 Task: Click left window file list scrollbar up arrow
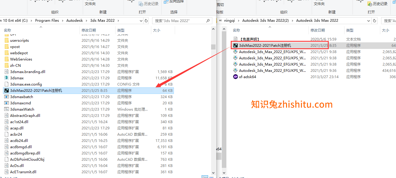coord(213,29)
